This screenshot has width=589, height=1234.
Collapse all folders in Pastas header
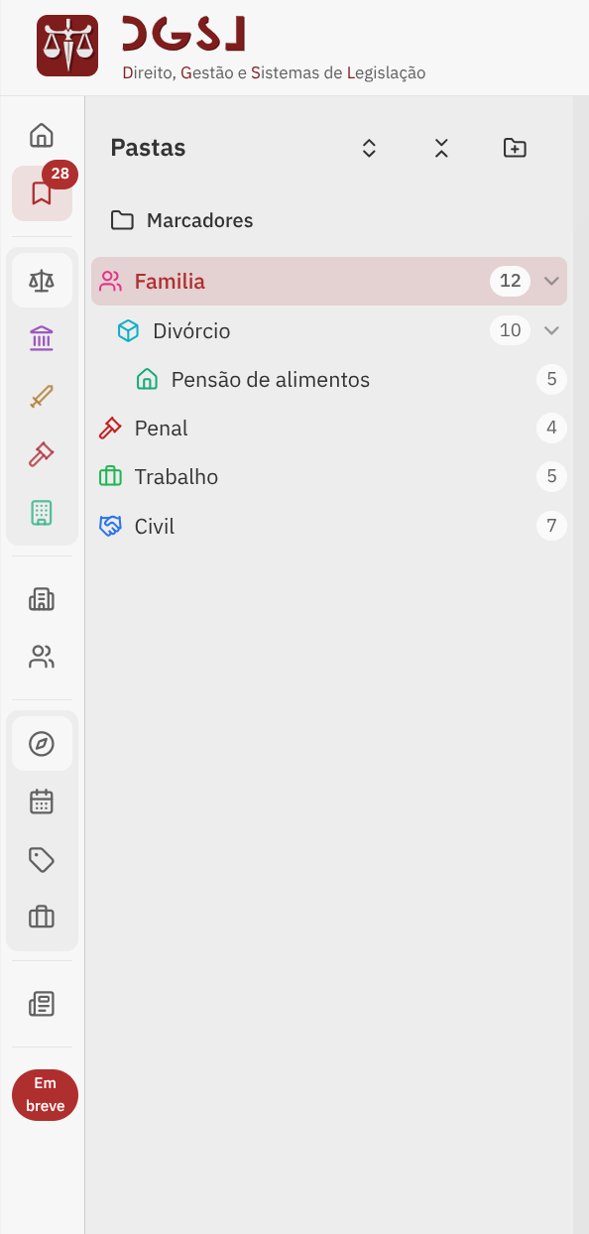[441, 148]
